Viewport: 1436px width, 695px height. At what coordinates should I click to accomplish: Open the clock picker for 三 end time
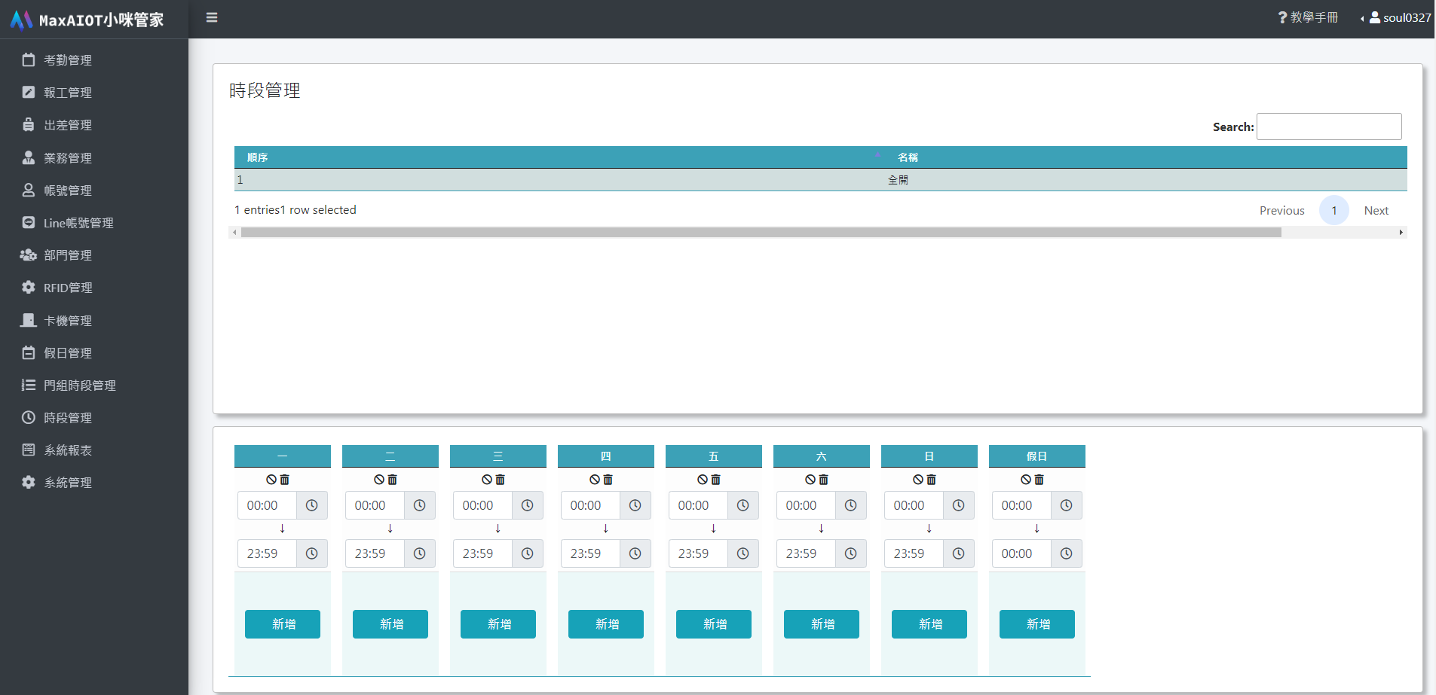click(528, 553)
